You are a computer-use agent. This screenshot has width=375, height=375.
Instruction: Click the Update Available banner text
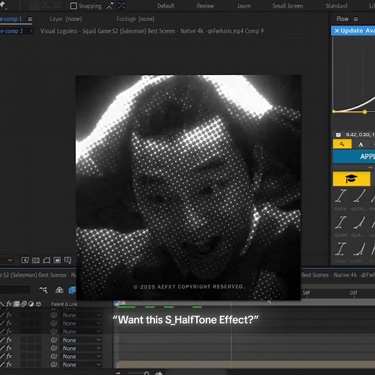(358, 31)
